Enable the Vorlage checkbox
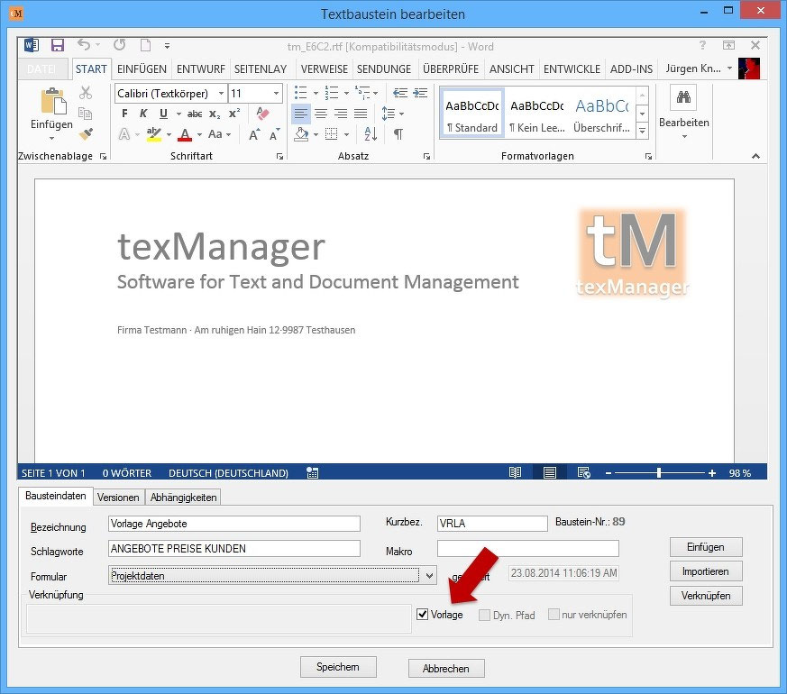 click(x=423, y=615)
